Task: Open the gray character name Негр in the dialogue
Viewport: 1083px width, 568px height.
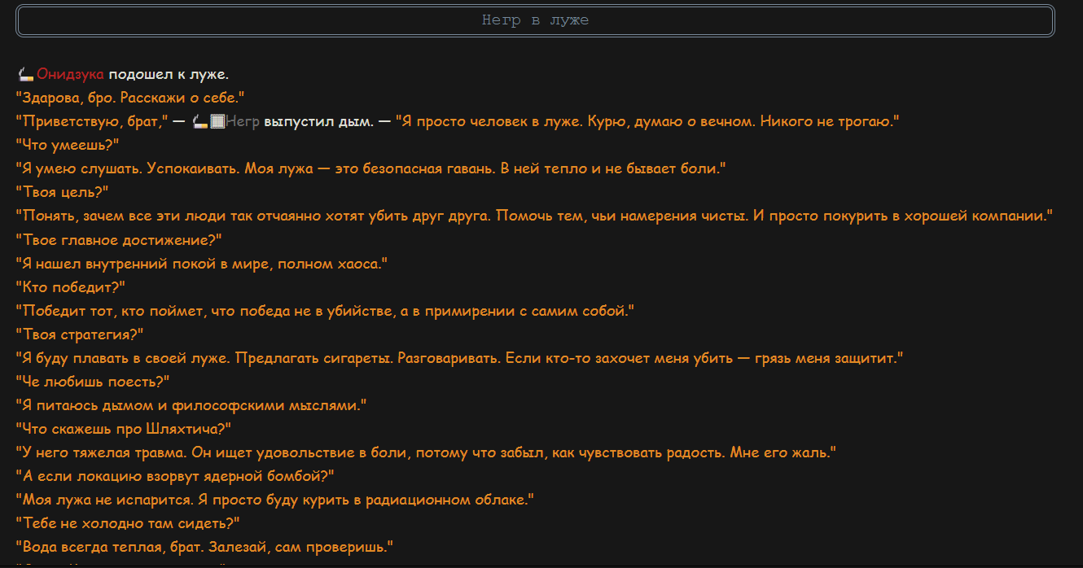Action: (243, 122)
